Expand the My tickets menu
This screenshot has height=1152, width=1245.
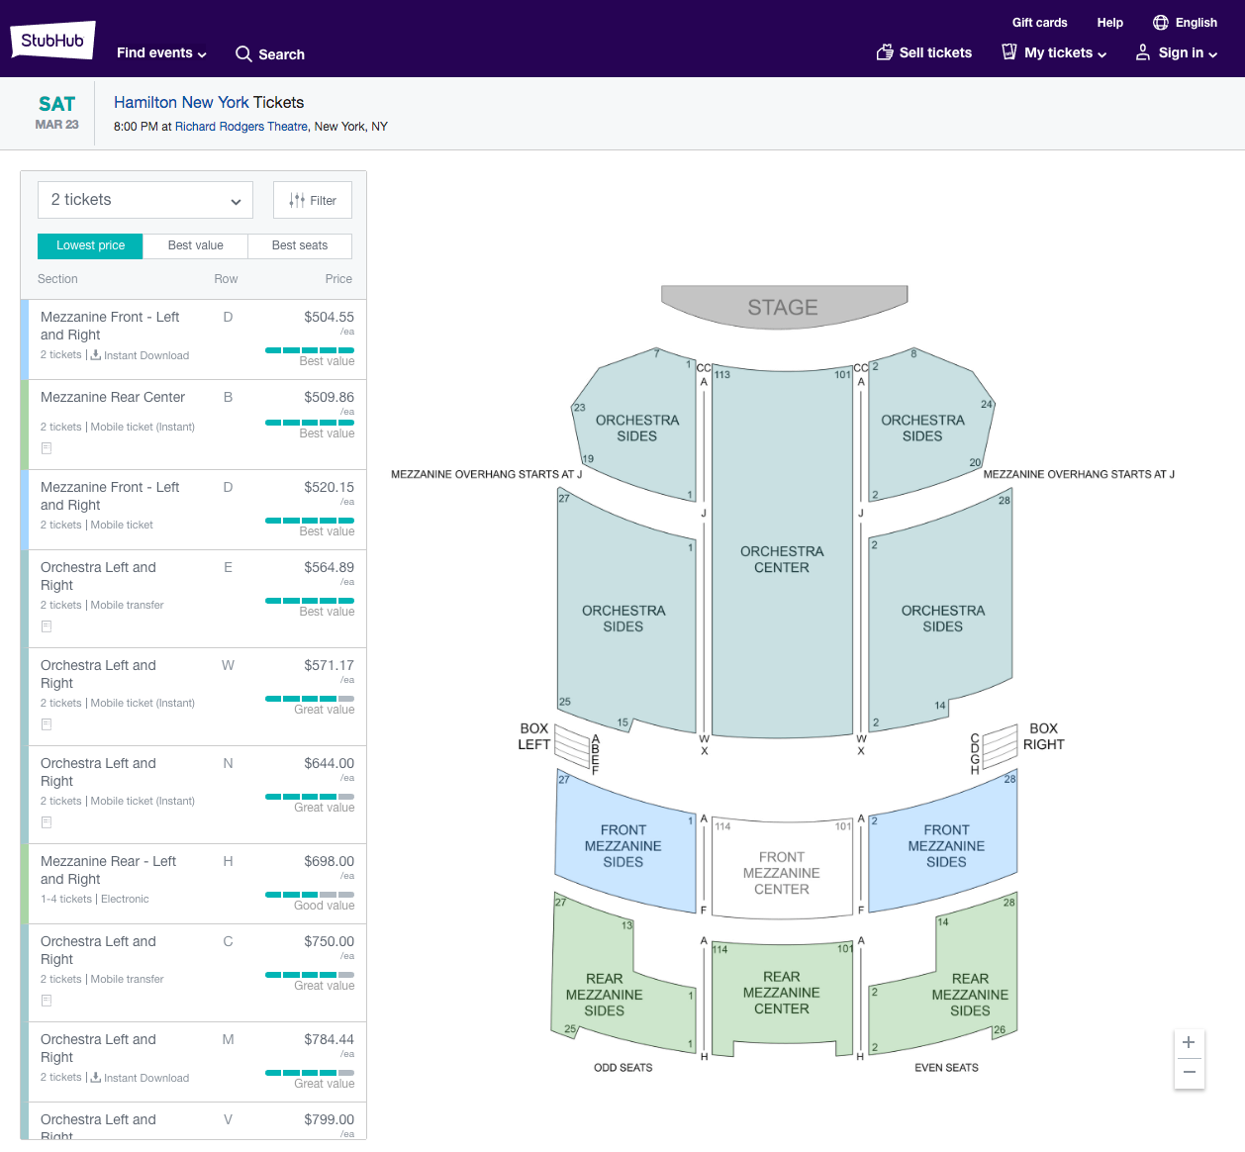point(1055,52)
